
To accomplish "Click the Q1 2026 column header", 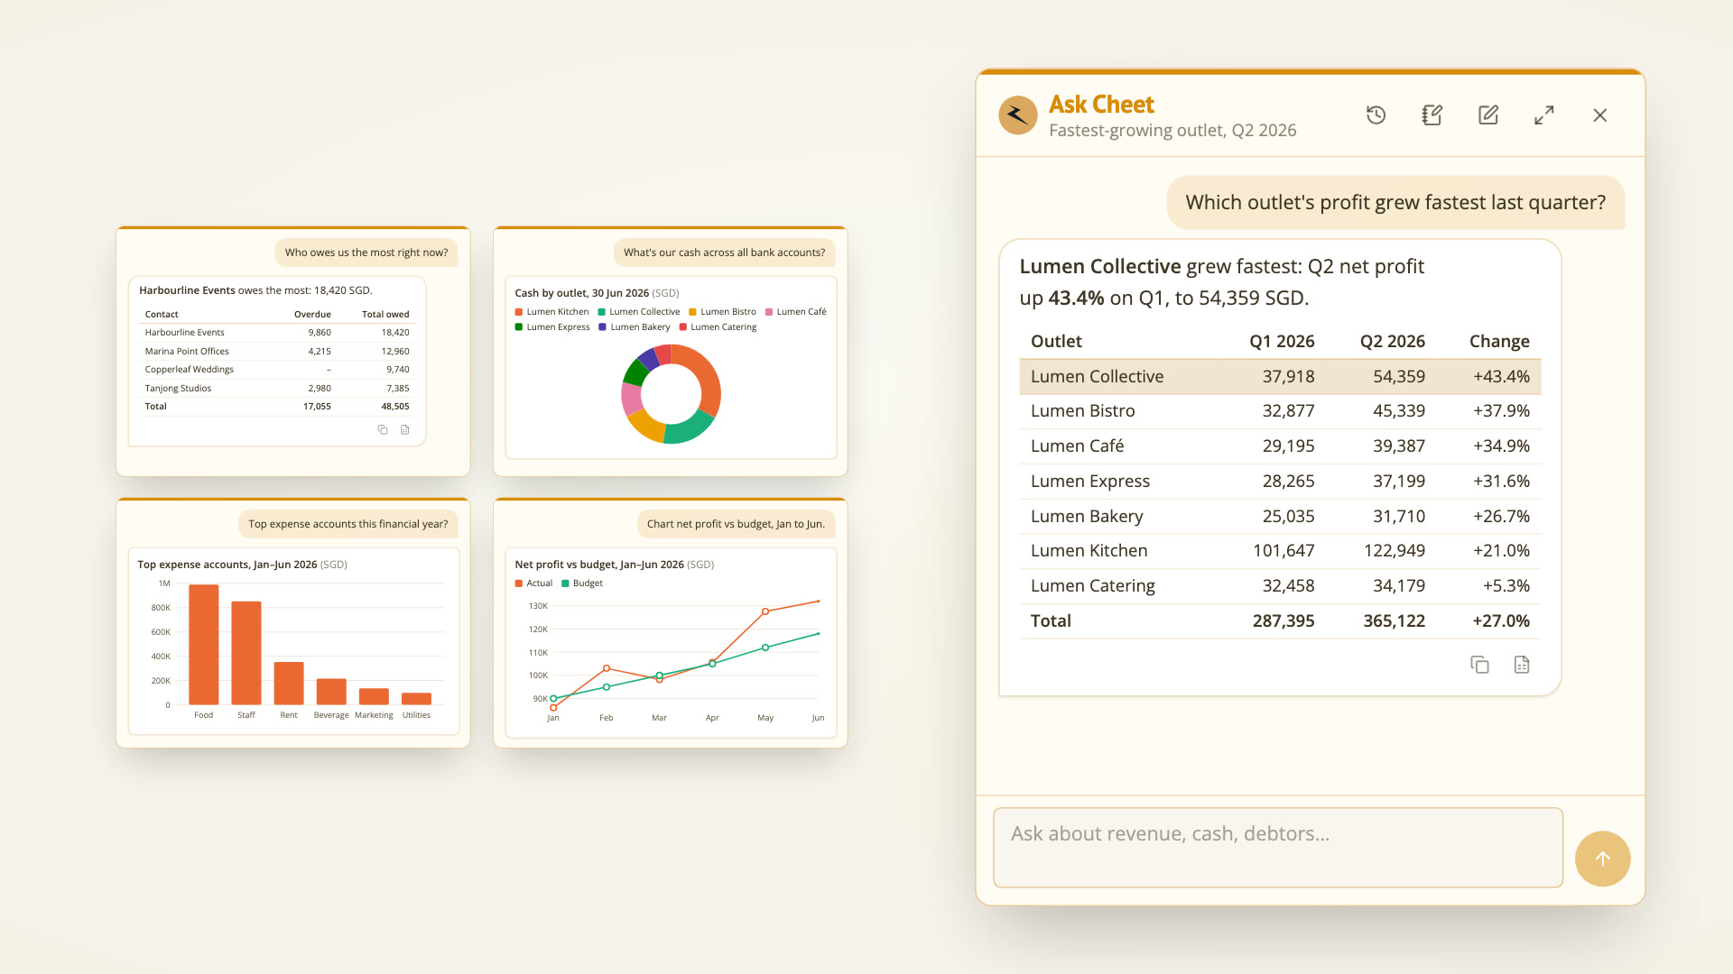I will click(x=1282, y=341).
